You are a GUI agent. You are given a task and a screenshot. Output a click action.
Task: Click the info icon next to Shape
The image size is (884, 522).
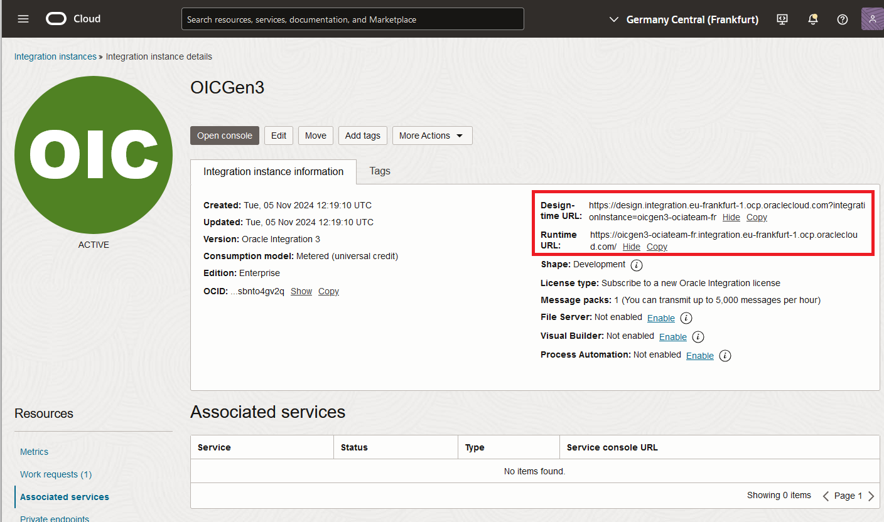(x=636, y=265)
